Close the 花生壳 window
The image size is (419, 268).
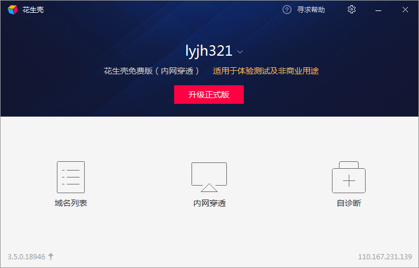pos(405,10)
